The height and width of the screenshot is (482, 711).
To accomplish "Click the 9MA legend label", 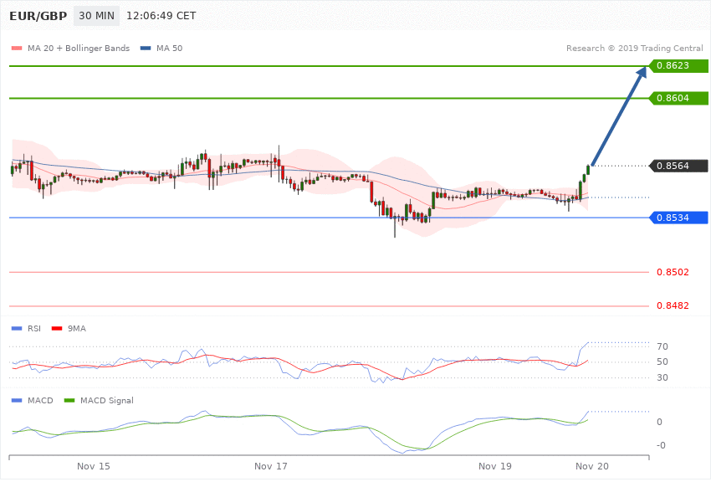I will click(77, 328).
